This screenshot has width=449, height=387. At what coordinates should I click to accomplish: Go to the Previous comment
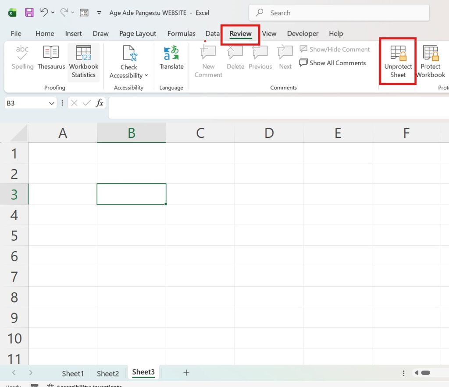260,57
